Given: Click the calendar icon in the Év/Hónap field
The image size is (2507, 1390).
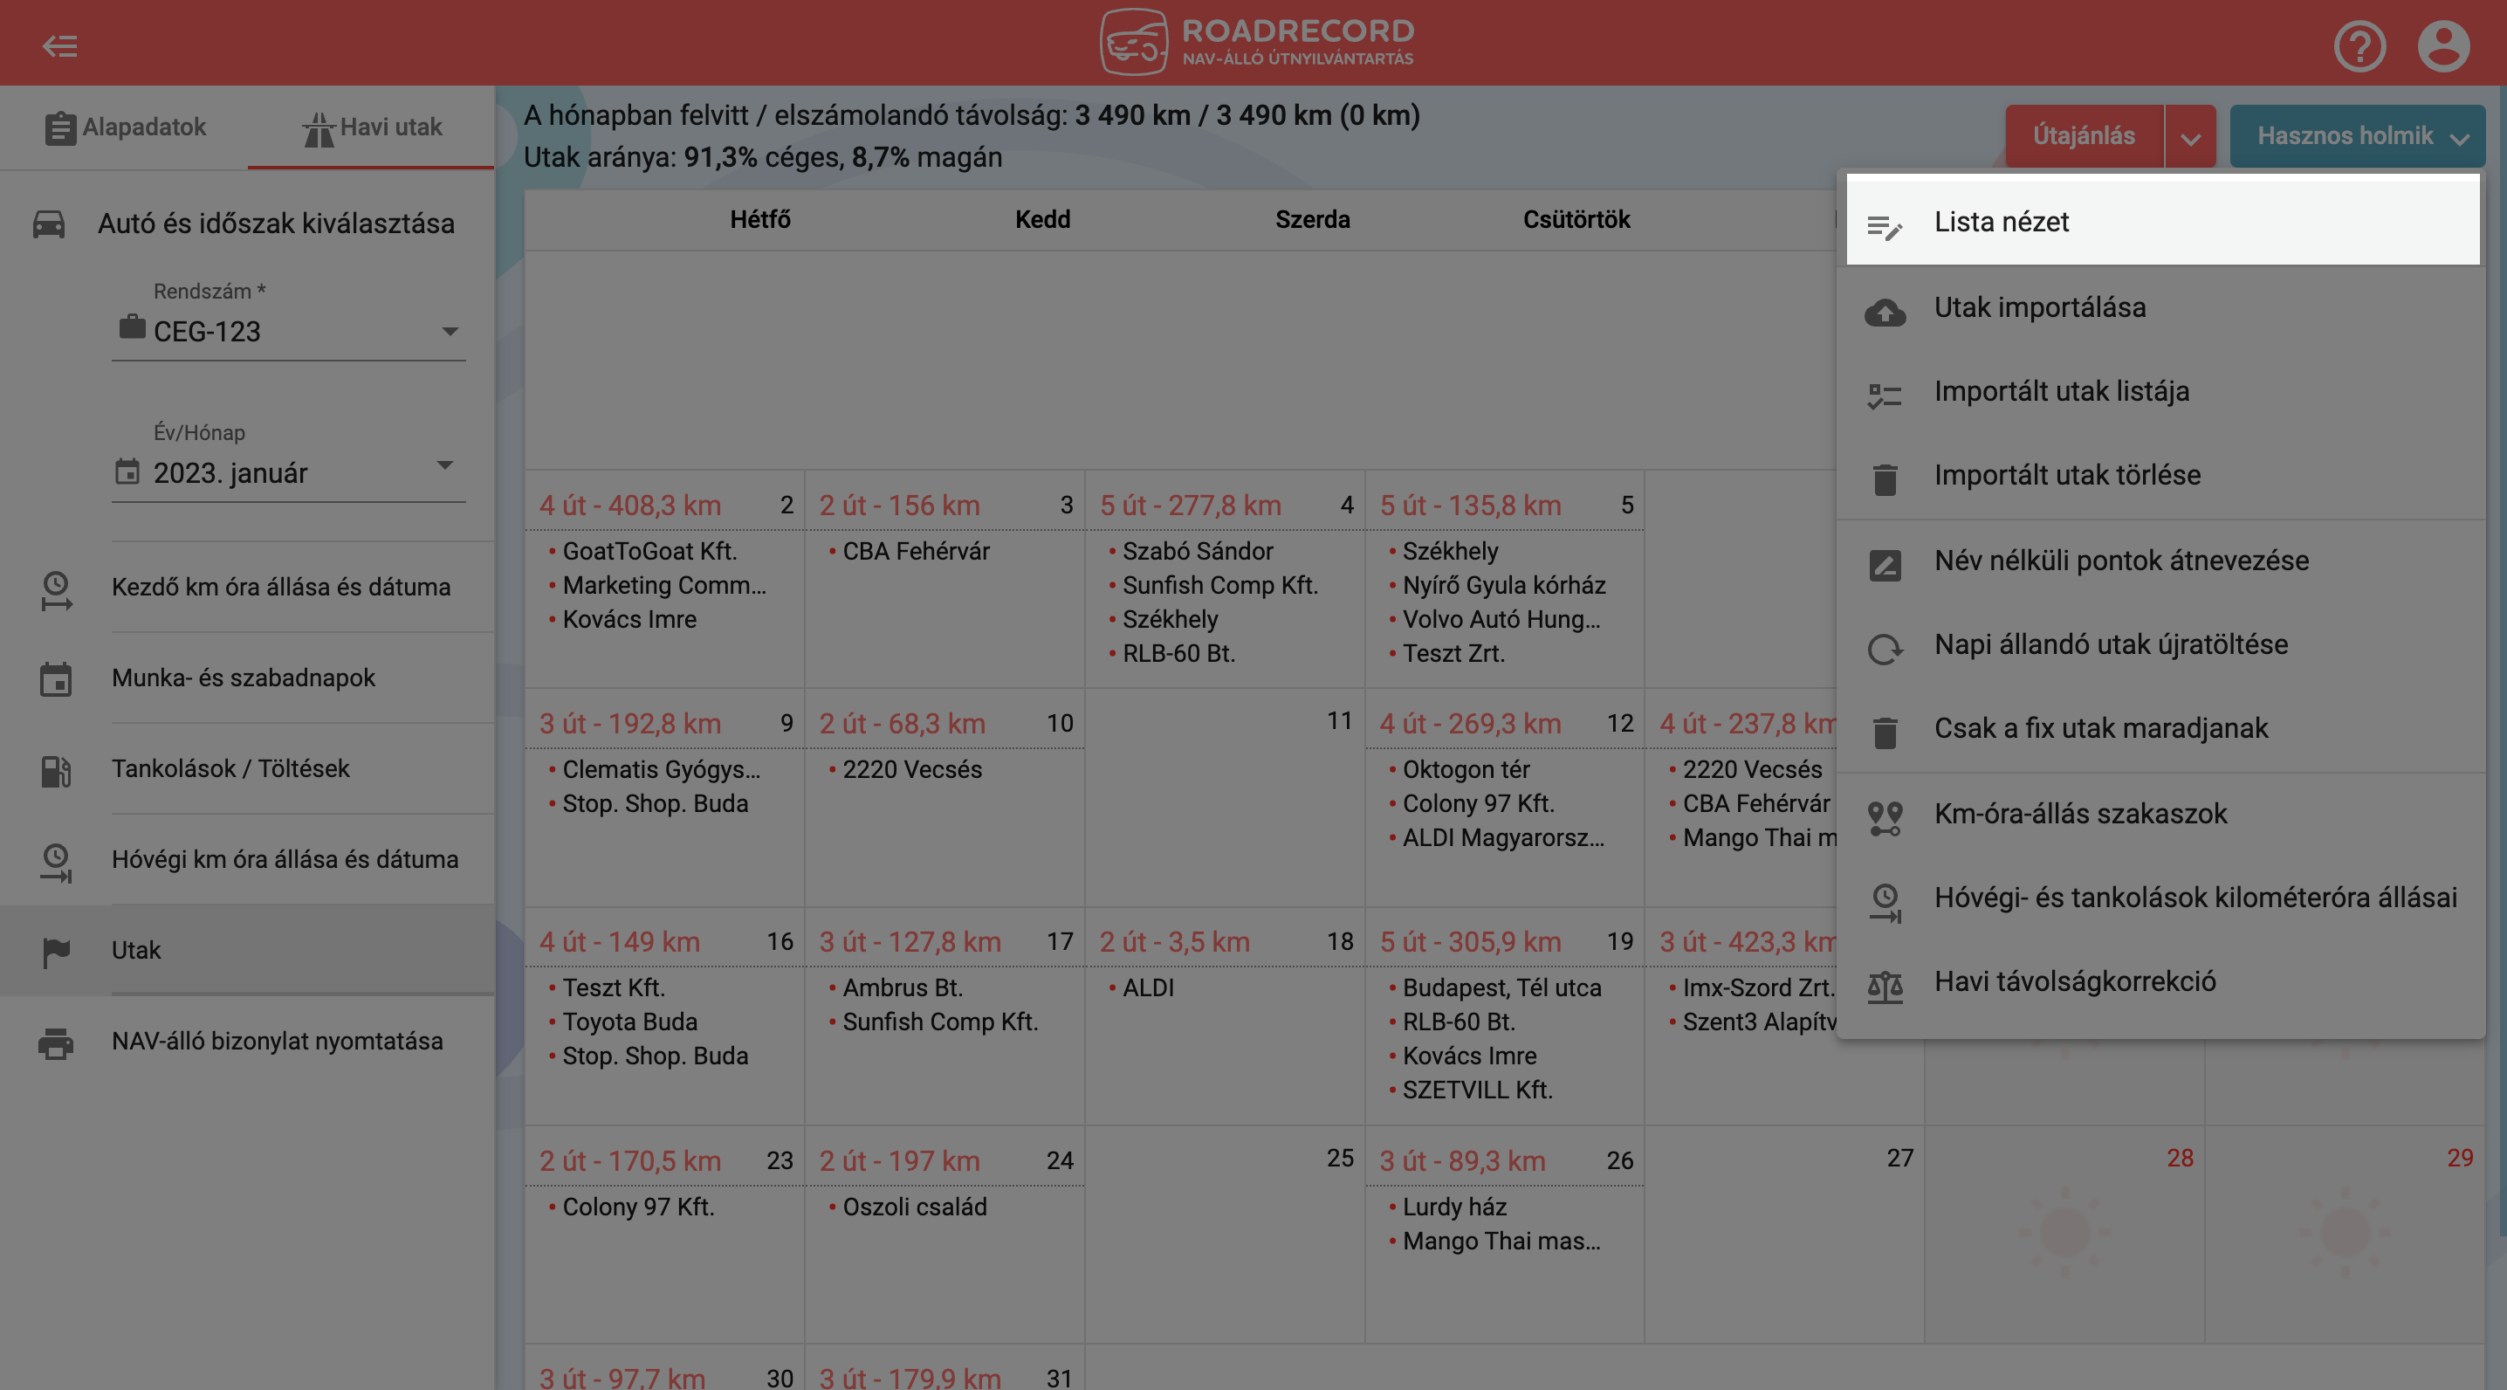Looking at the screenshot, I should click(127, 472).
